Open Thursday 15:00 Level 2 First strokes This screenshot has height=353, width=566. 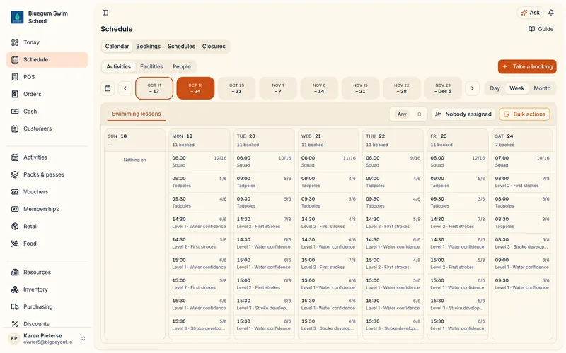[x=393, y=263]
